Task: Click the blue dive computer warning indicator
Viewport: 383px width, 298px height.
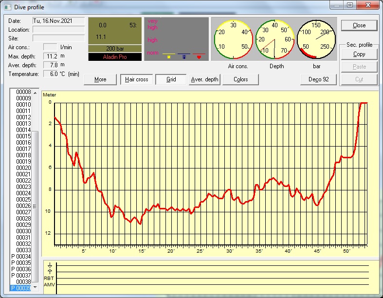Action: [x=184, y=56]
